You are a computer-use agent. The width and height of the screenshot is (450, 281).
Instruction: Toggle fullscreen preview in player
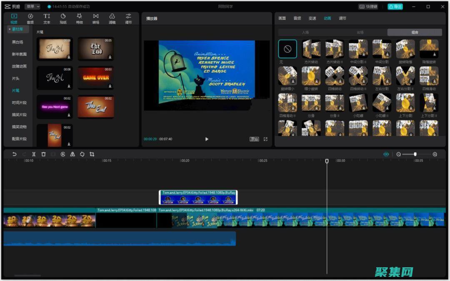[265, 139]
